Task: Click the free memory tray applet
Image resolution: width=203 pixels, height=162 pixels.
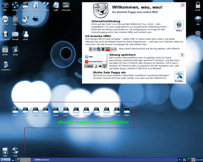Action: click(189, 160)
